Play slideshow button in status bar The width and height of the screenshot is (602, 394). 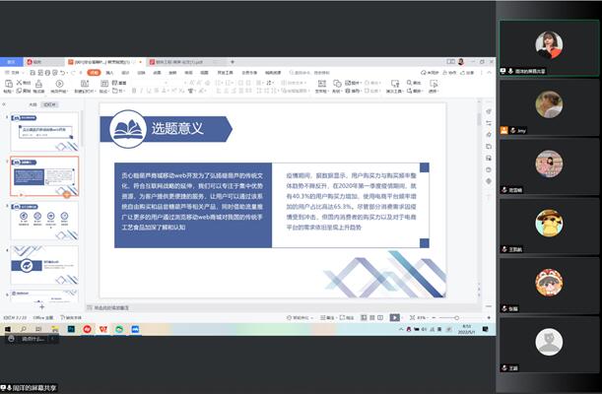pyautogui.click(x=394, y=318)
